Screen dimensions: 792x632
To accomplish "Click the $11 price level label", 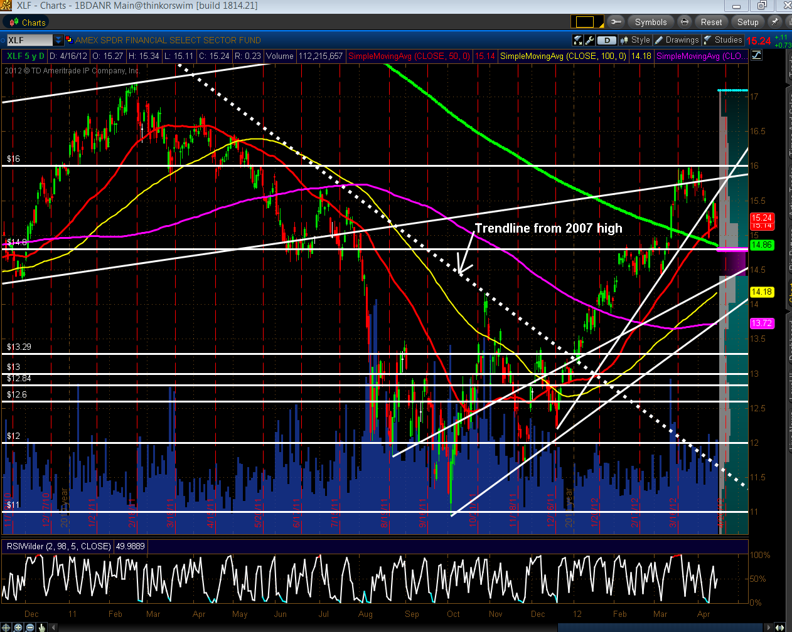I will tap(13, 505).
